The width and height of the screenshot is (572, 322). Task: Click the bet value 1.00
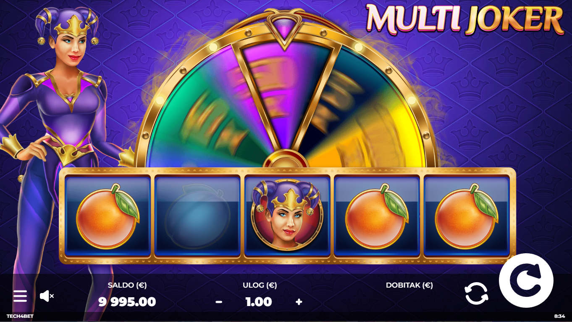[259, 301]
